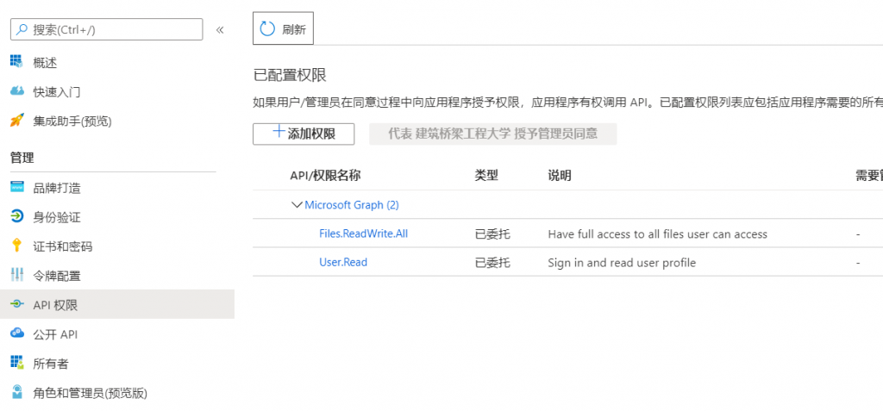This screenshot has height=411, width=883.
Task: Click the 品牌打造 branding icon
Action: (16, 188)
